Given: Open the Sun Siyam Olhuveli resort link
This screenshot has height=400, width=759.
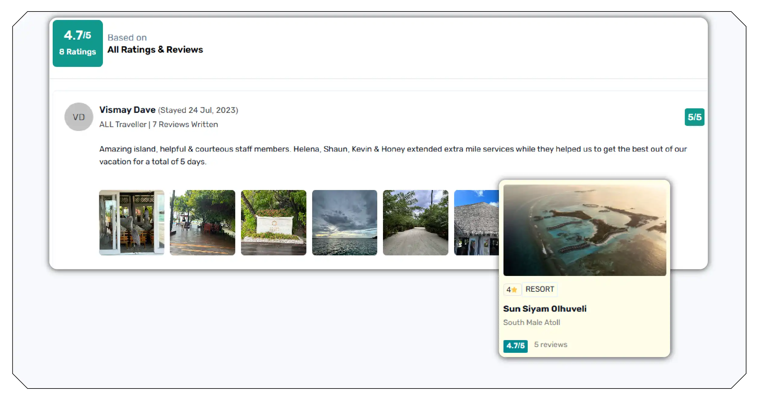Looking at the screenshot, I should pyautogui.click(x=545, y=309).
